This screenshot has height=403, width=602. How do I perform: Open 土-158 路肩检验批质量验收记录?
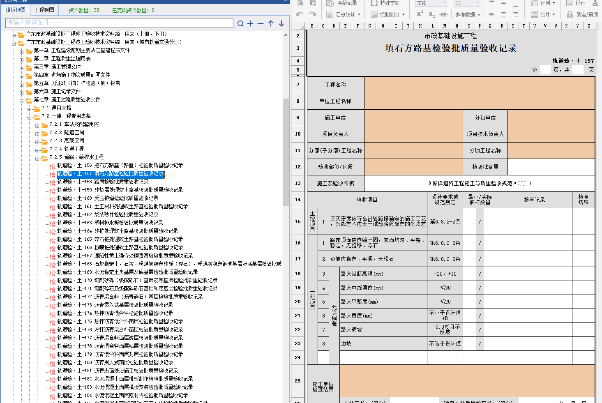tap(103, 182)
